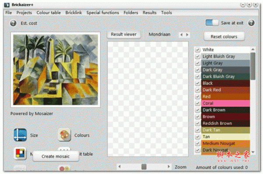The height and width of the screenshot is (174, 263).
Task: Uncheck the White colour checkbox
Action: [x=198, y=50]
